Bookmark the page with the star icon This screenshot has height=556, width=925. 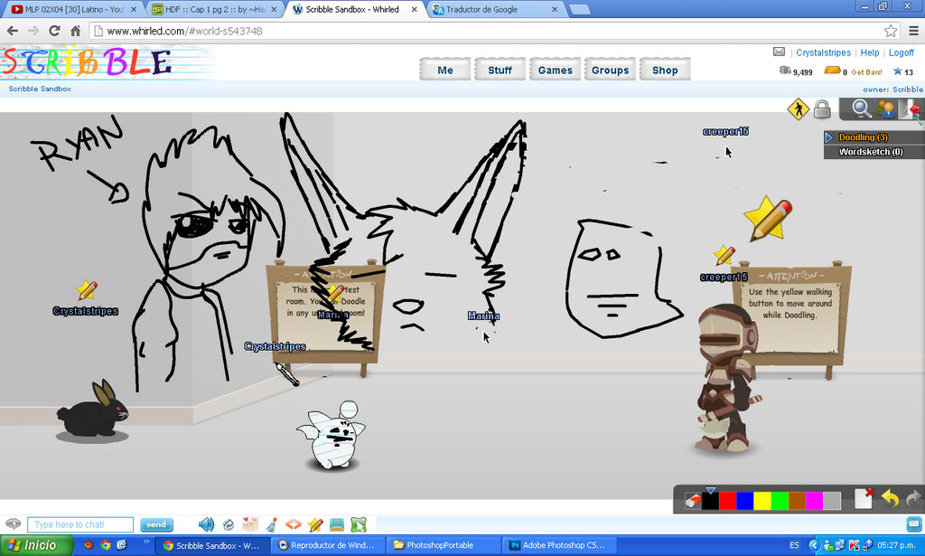tap(890, 31)
